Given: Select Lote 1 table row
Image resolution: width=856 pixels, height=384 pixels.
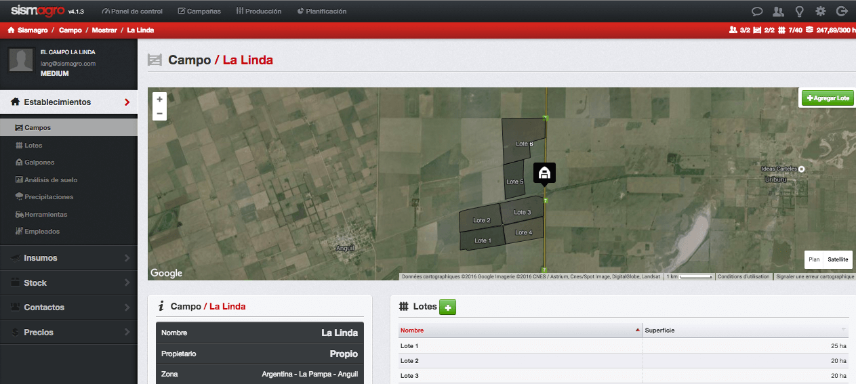Looking at the screenshot, I should pyautogui.click(x=624, y=346).
